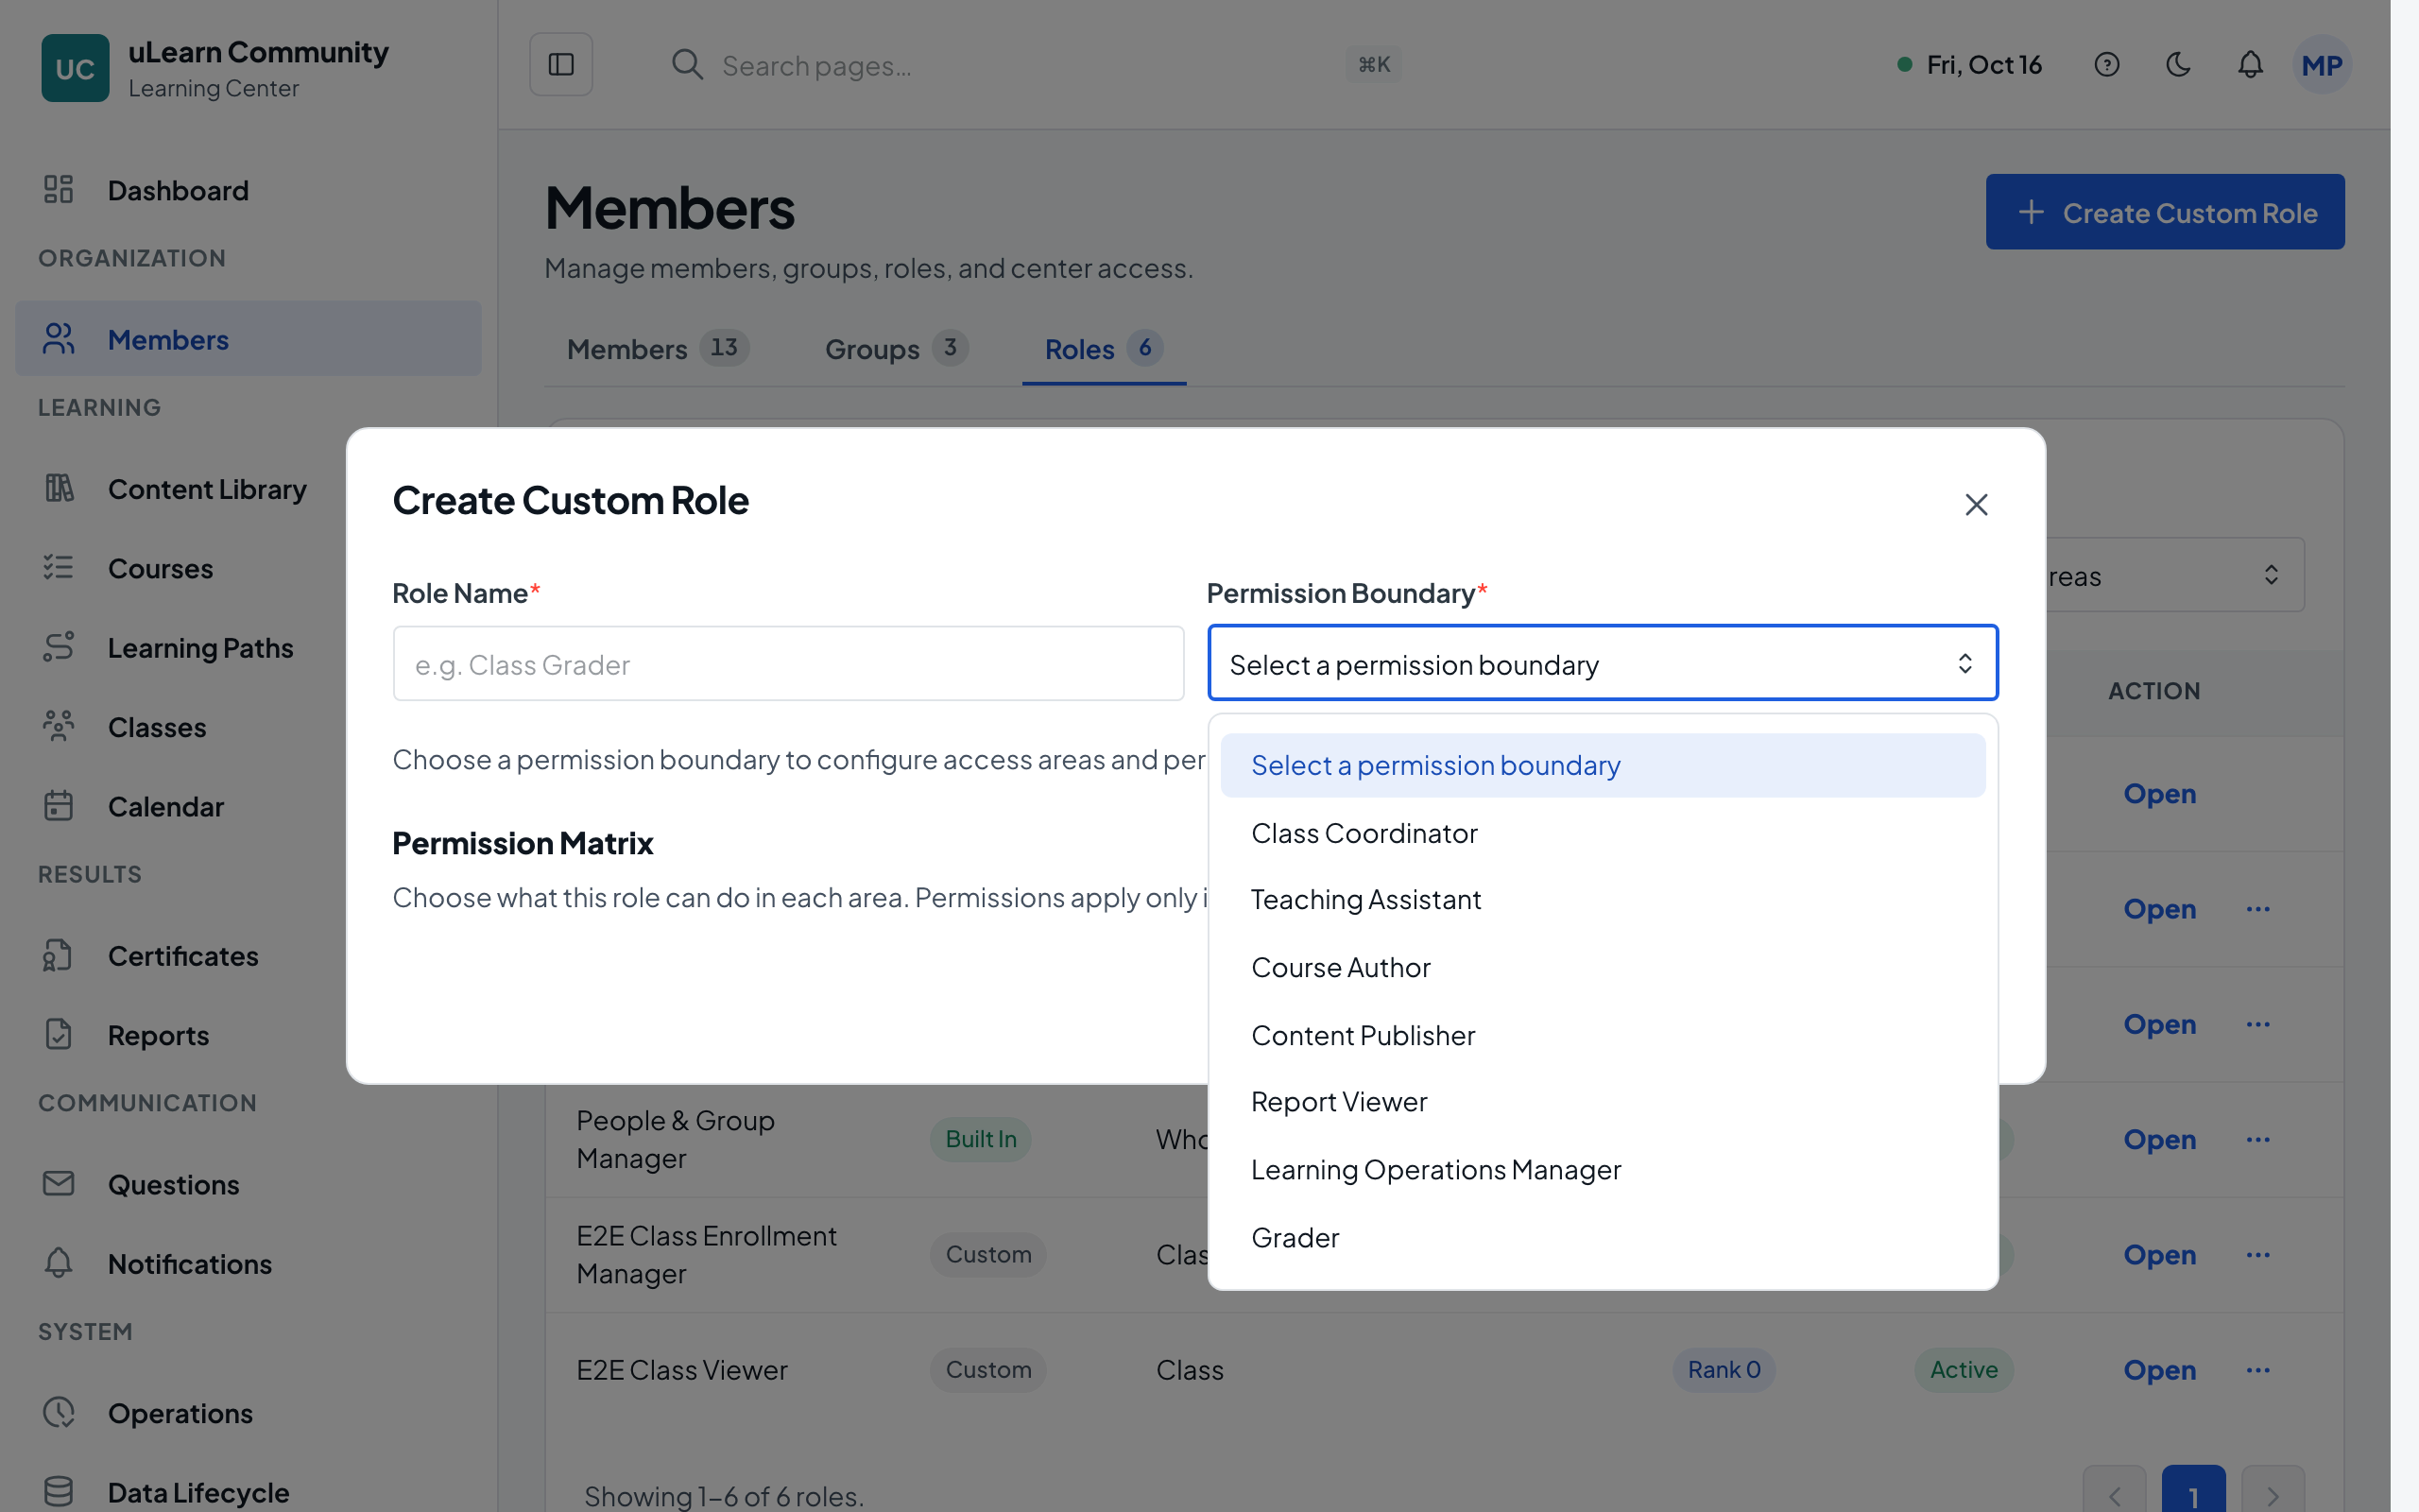Open the notifications bell in header

(x=2250, y=65)
